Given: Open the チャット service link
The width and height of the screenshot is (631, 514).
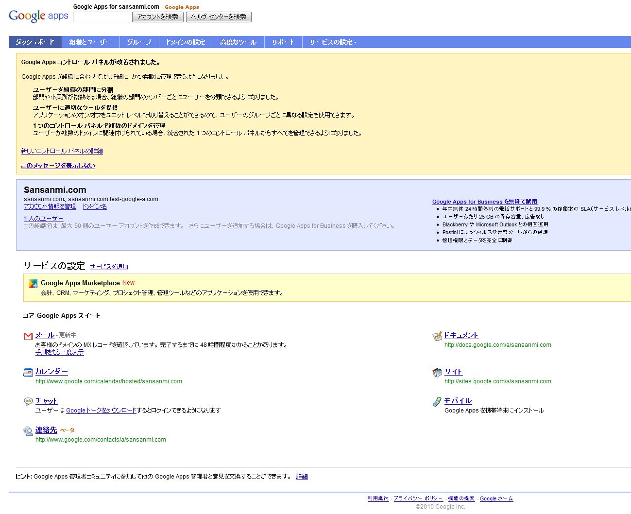Looking at the screenshot, I should [x=47, y=401].
